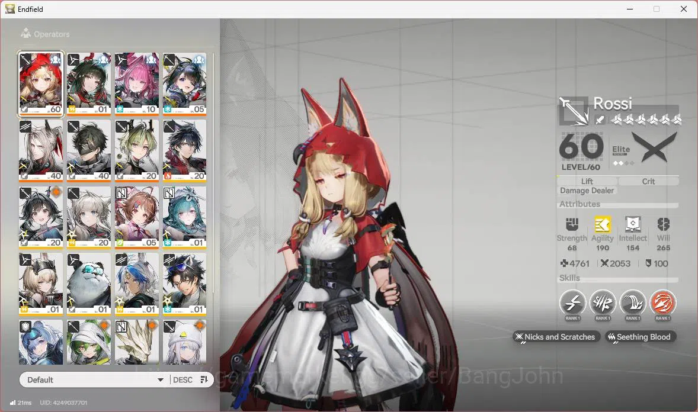Click the Strength attribute fist icon
The width and height of the screenshot is (698, 412).
click(572, 224)
